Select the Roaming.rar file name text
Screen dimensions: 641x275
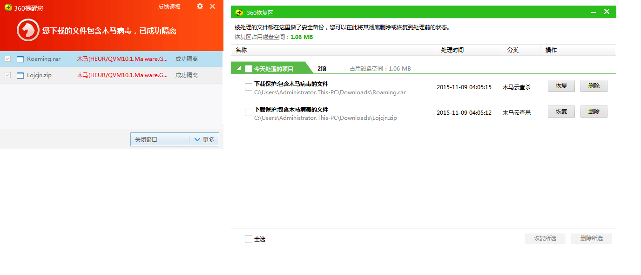(44, 59)
